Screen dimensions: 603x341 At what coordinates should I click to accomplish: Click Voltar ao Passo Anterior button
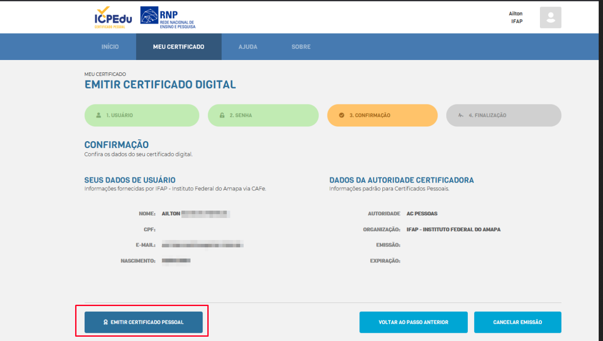(413, 322)
